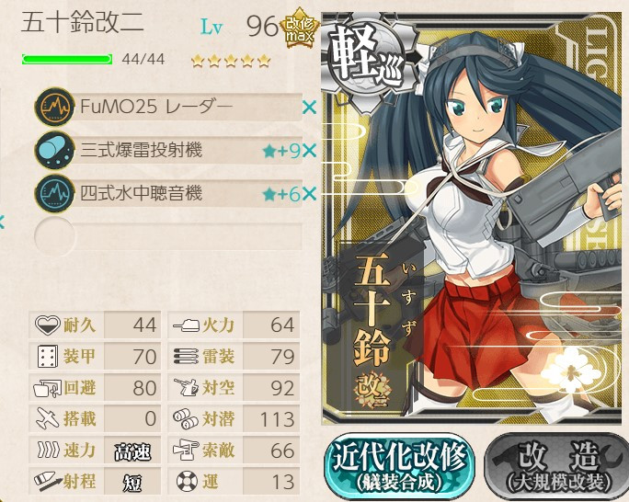Screen dimensions: 629x502
Task: Click the FuMO25 radar equipment icon
Action: coord(55,107)
